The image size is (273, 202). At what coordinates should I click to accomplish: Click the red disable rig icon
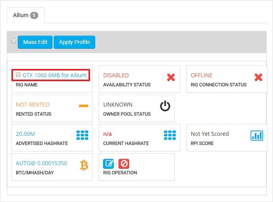[124, 164]
